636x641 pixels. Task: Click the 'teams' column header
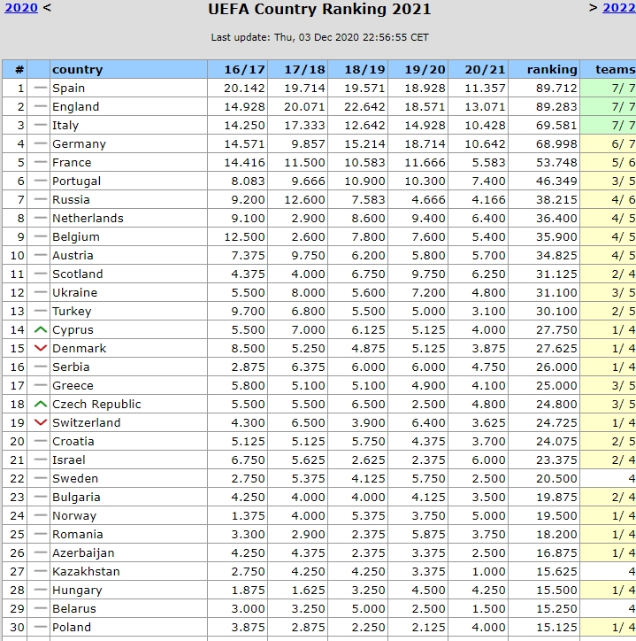[x=609, y=69]
